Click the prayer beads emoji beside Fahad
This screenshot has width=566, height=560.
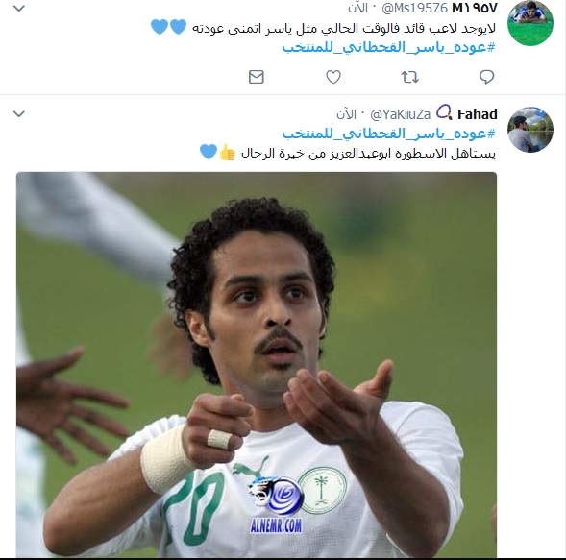coord(444,112)
